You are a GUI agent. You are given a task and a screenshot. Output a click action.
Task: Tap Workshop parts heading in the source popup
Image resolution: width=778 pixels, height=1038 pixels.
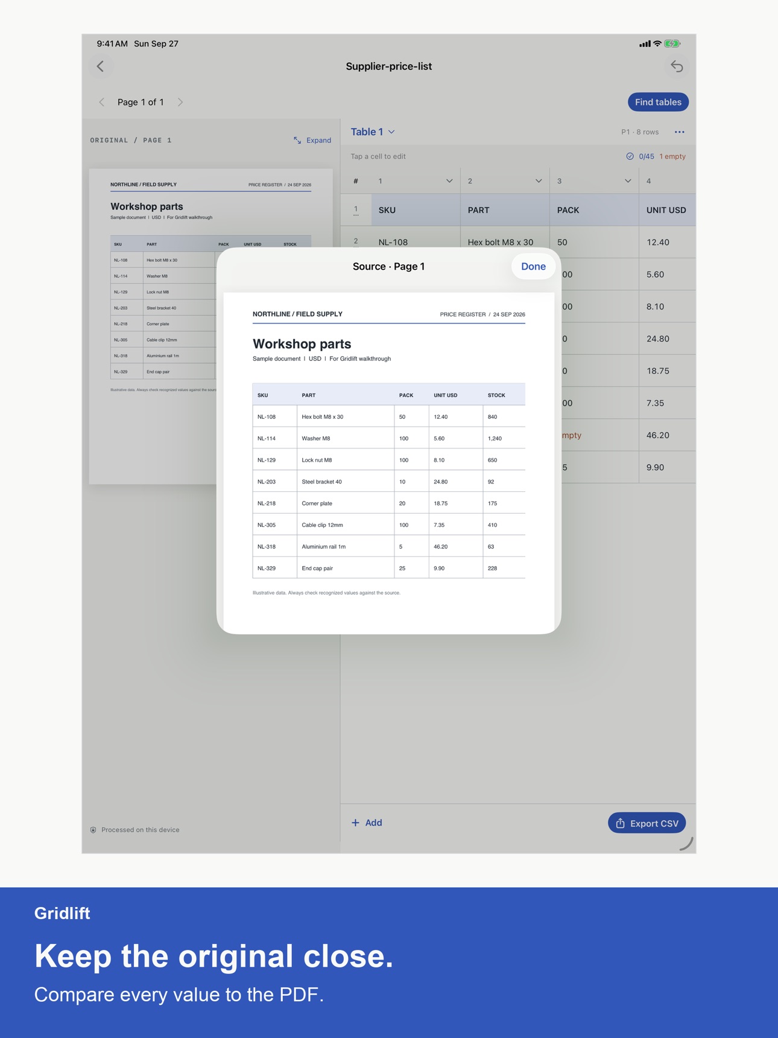click(302, 344)
